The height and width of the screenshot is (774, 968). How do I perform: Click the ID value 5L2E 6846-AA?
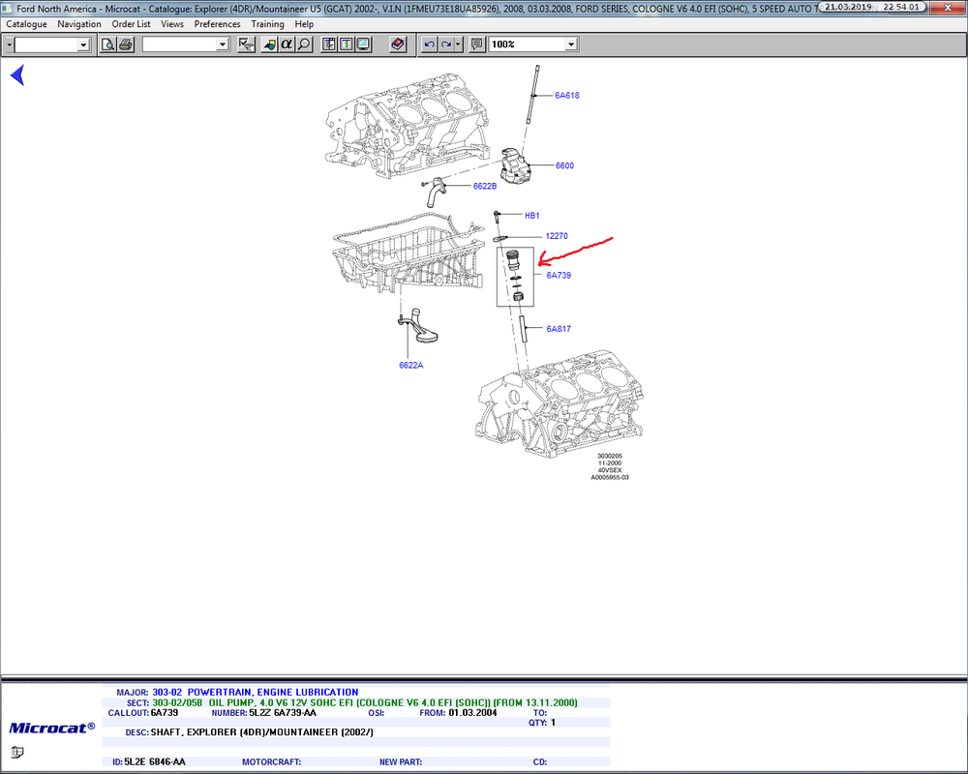click(x=155, y=762)
